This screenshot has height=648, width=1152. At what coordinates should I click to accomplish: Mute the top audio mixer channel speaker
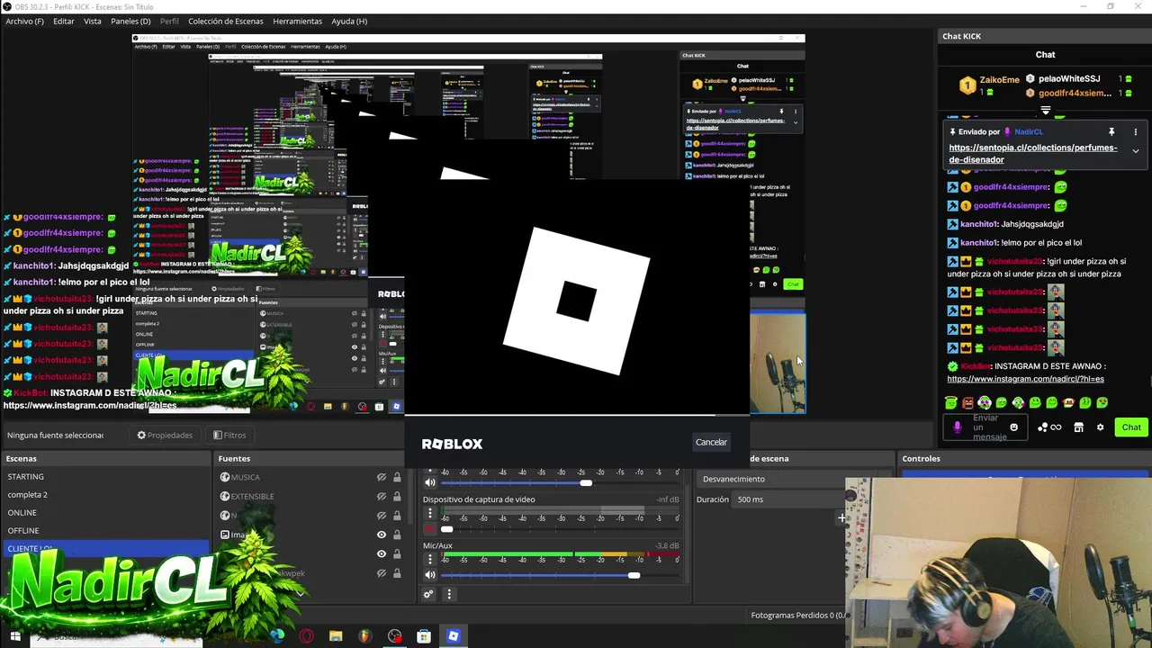tap(430, 482)
